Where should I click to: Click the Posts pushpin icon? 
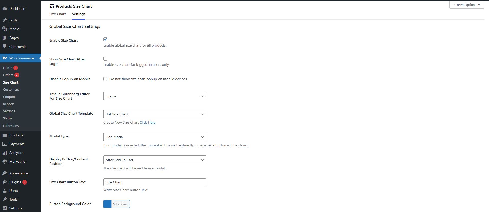(5, 20)
